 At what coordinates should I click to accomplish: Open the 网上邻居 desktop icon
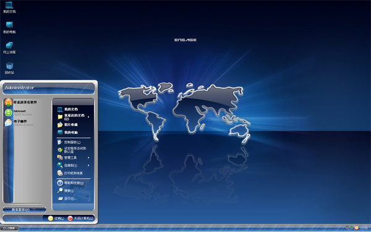coord(9,48)
